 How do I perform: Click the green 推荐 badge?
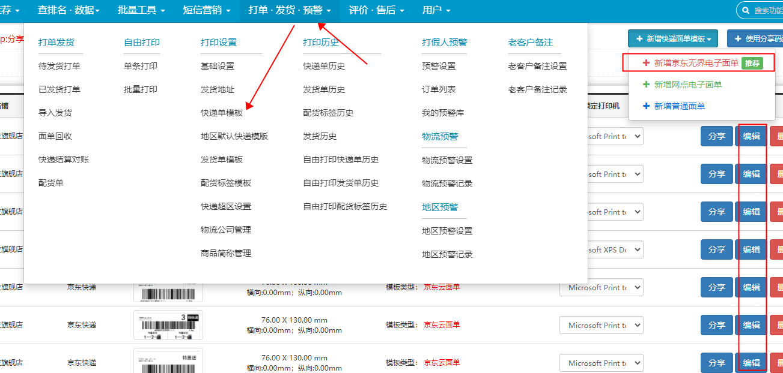[x=752, y=63]
